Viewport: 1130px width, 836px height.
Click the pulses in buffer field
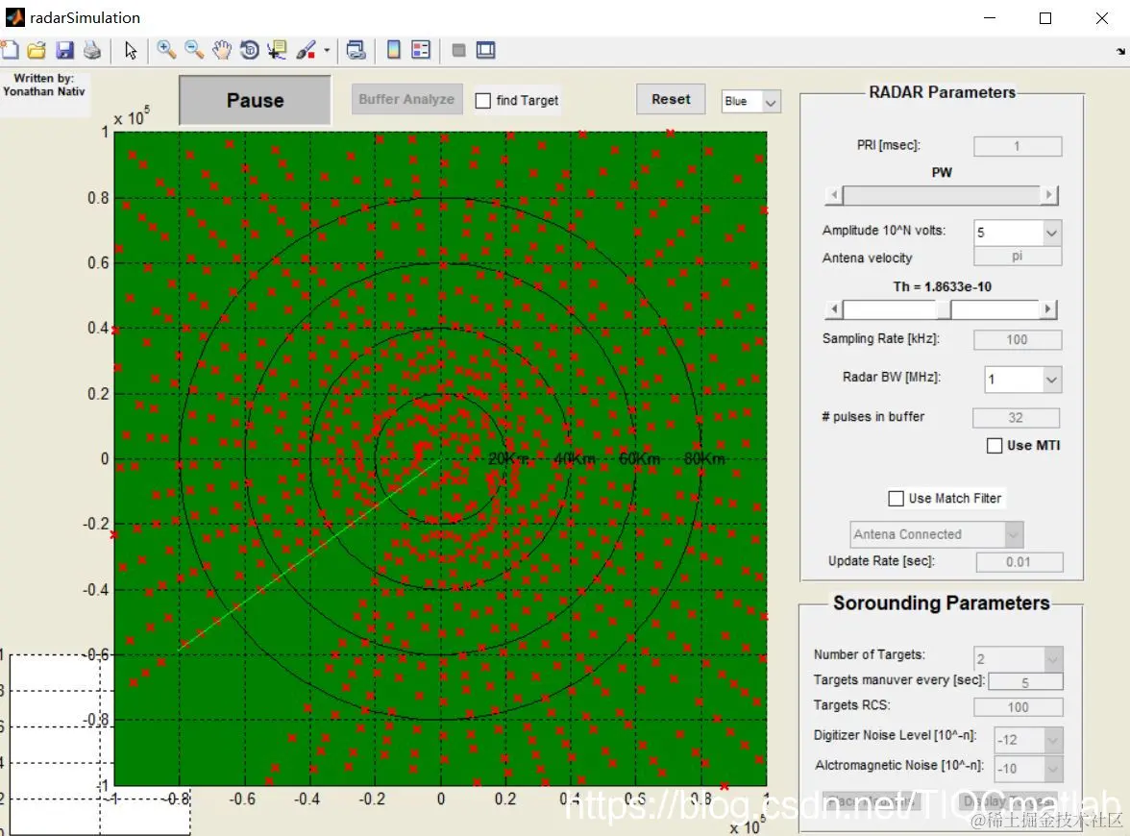pyautogui.click(x=1016, y=418)
